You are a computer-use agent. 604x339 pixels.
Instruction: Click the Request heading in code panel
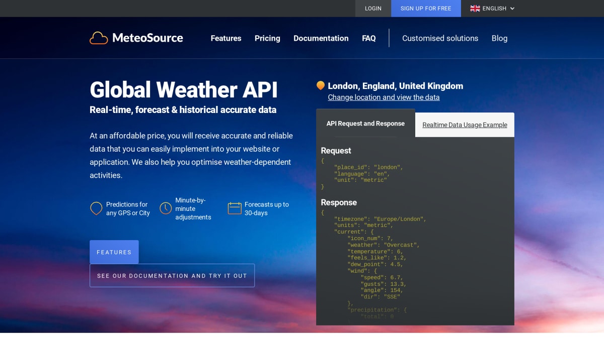pos(336,151)
